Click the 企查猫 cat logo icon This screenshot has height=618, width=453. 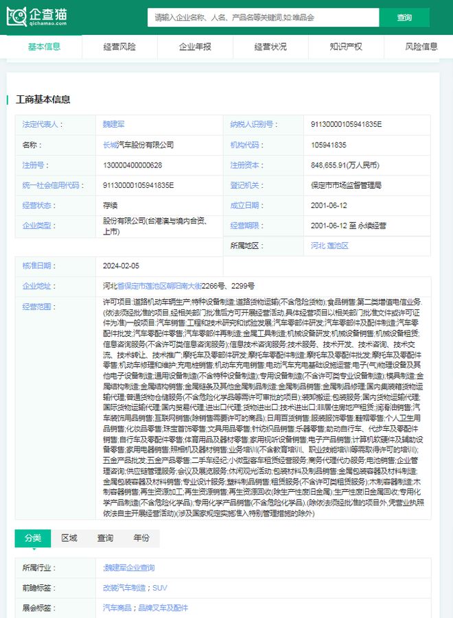click(16, 16)
